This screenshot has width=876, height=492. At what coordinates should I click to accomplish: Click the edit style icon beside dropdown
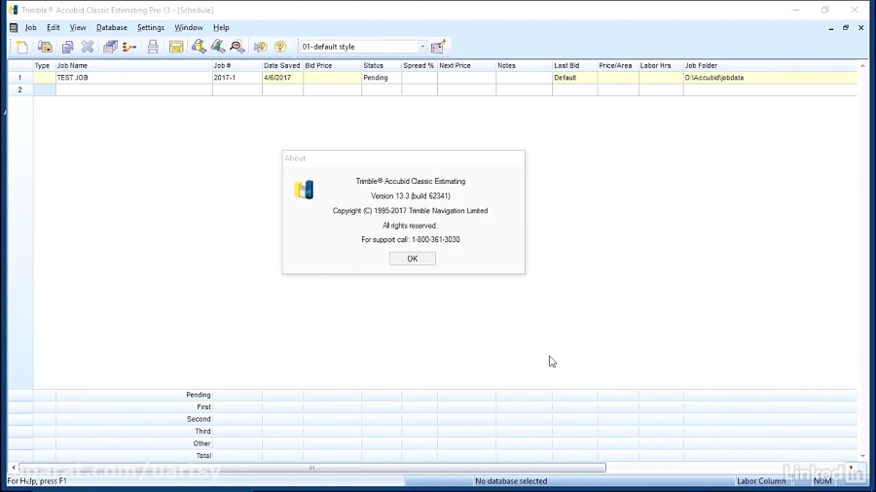point(438,47)
